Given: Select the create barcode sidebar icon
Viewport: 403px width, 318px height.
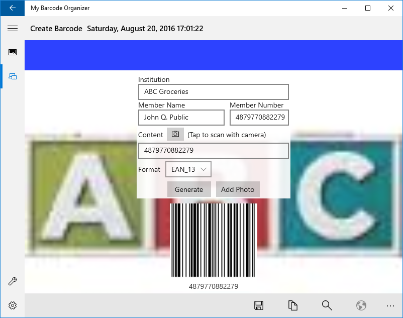Looking at the screenshot, I should pos(13,76).
